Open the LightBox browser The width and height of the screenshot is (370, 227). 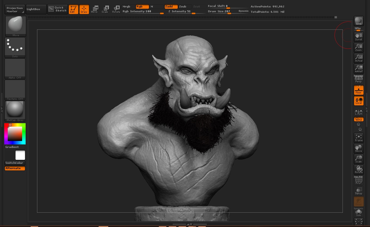pos(36,9)
